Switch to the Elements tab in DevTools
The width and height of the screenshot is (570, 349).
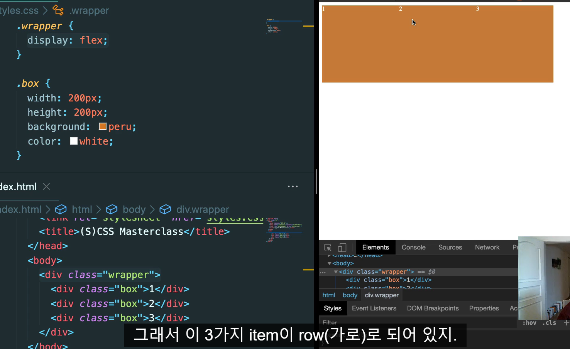(375, 248)
